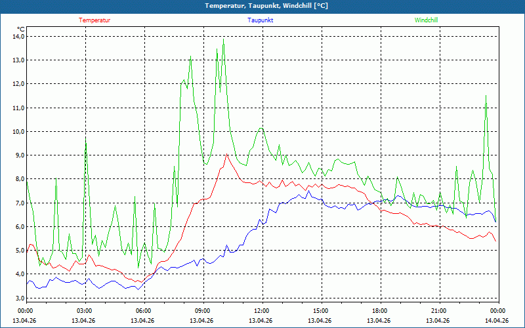Select the 14,0 y-axis value label
Screen dimensions: 525x328
[18, 37]
